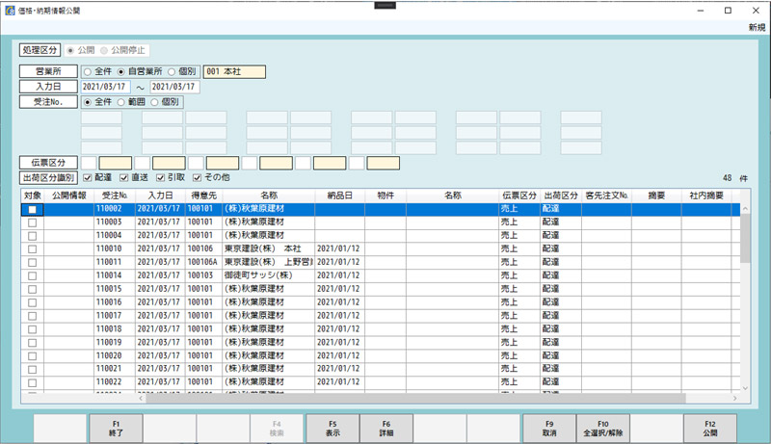771x444 pixels.
Task: Click the application icon in title bar
Action: point(10,11)
